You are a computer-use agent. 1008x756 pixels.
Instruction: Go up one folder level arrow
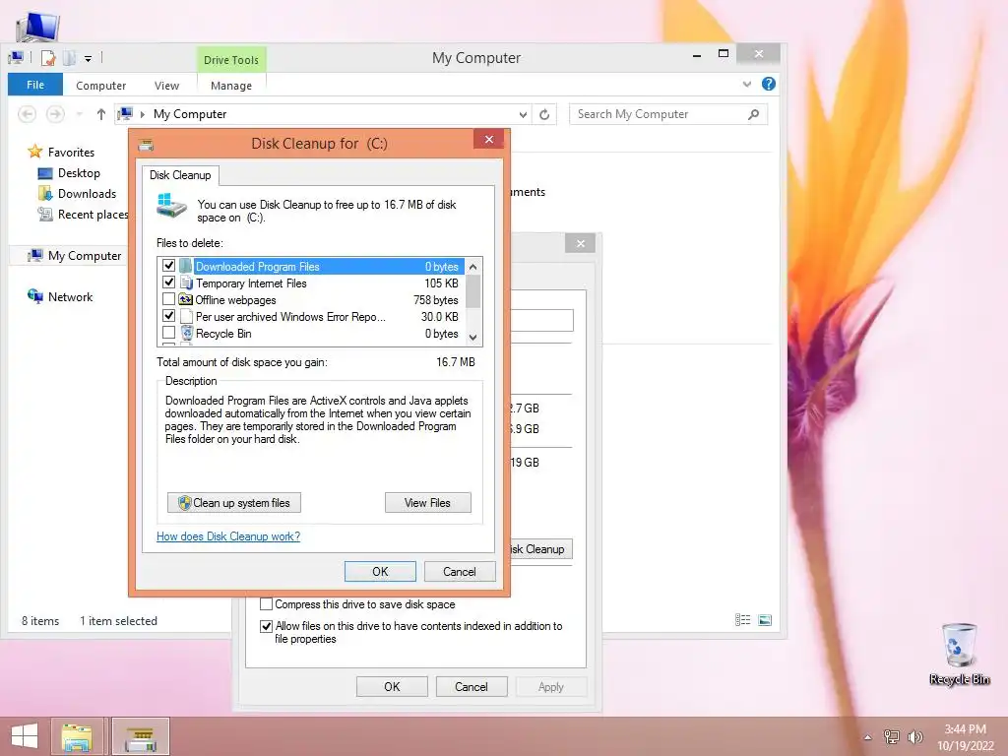coord(101,114)
